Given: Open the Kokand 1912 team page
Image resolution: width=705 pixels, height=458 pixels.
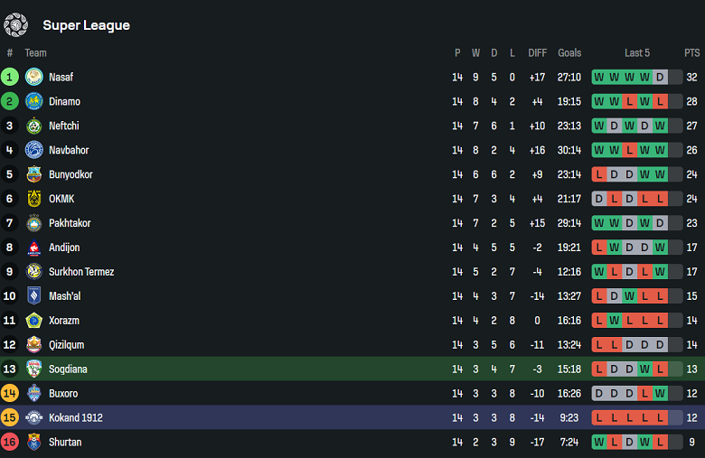Looking at the screenshot, I should pos(76,418).
